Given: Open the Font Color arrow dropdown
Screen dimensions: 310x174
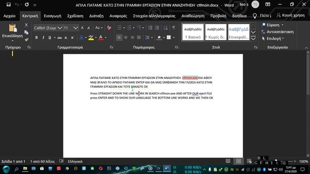Looking at the screenshot, I should 106,38.
